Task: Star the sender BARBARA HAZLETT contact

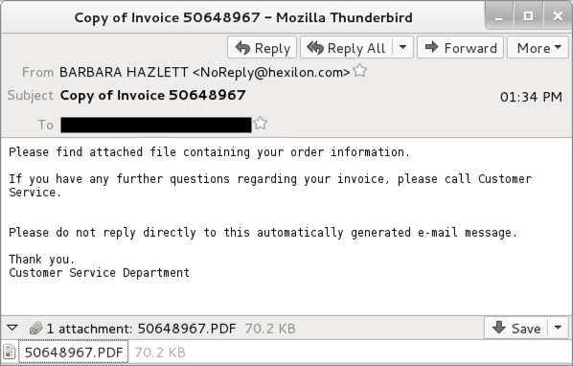Action: pos(360,71)
